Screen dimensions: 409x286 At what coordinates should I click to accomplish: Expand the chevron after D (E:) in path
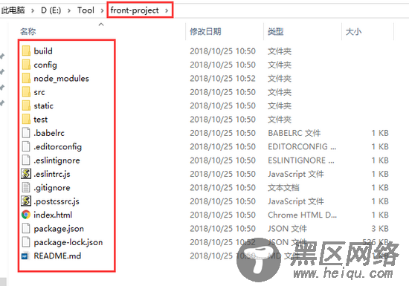pos(69,10)
